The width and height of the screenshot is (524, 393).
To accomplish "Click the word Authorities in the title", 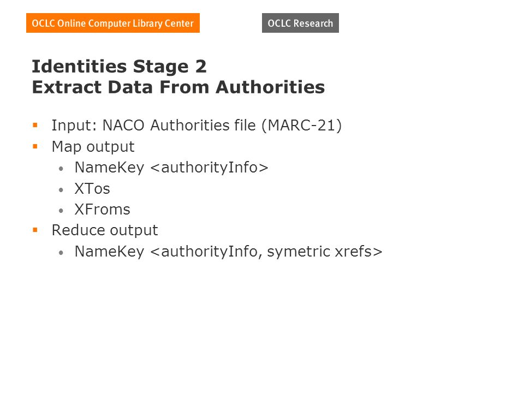I will coord(270,87).
